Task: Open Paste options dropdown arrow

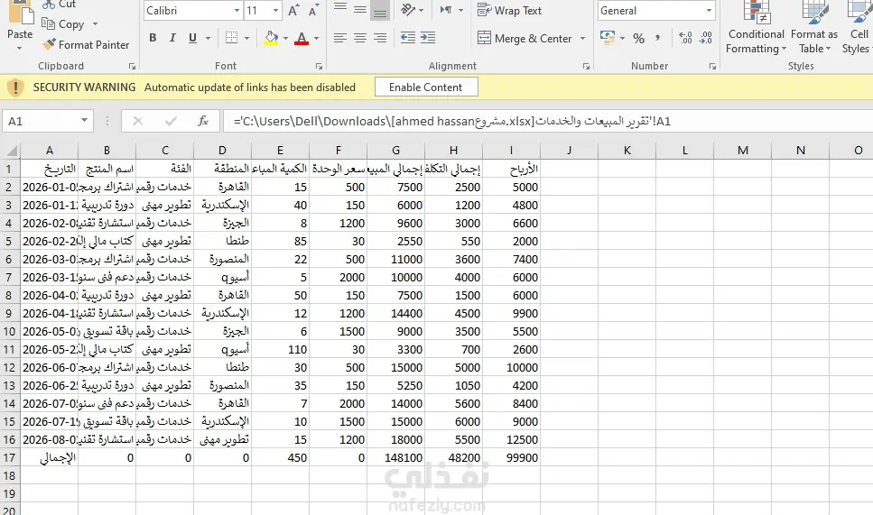Action: (20, 49)
